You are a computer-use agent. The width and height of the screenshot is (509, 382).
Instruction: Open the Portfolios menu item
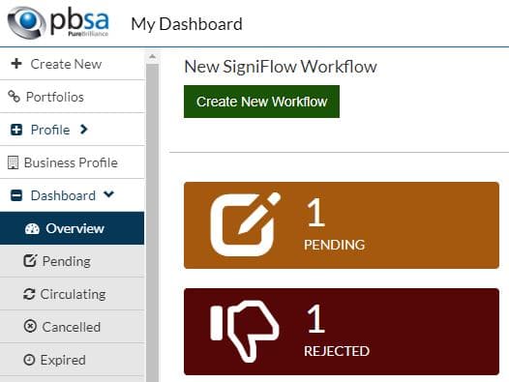(72, 97)
